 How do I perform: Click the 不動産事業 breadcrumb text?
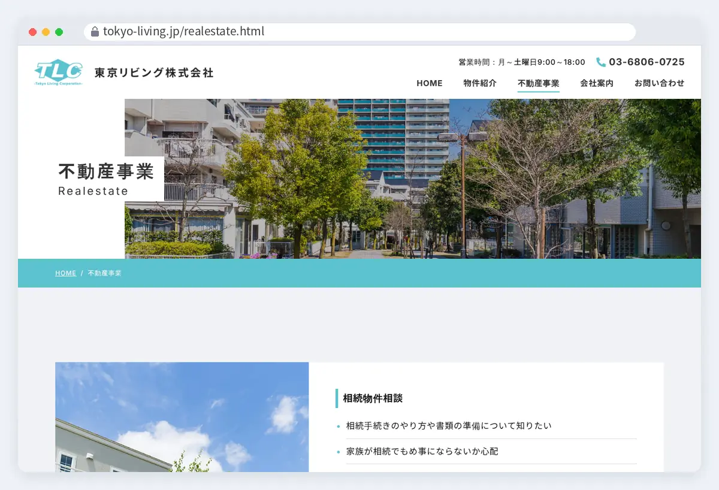[105, 273]
